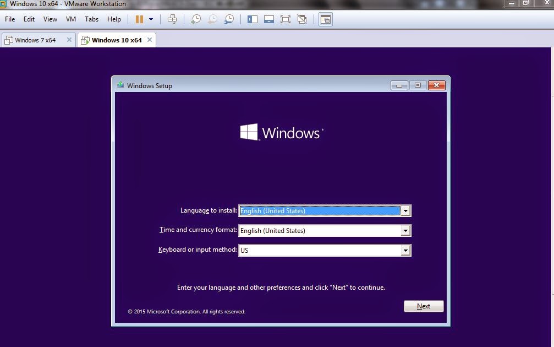Open the snapshot manager
This screenshot has height=347, width=554.
229,19
